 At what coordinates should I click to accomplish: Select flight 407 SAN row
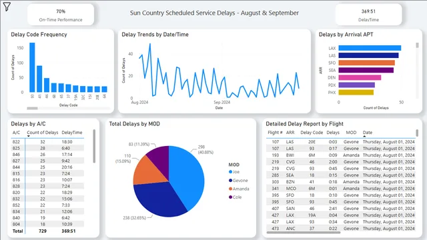(x=341, y=209)
